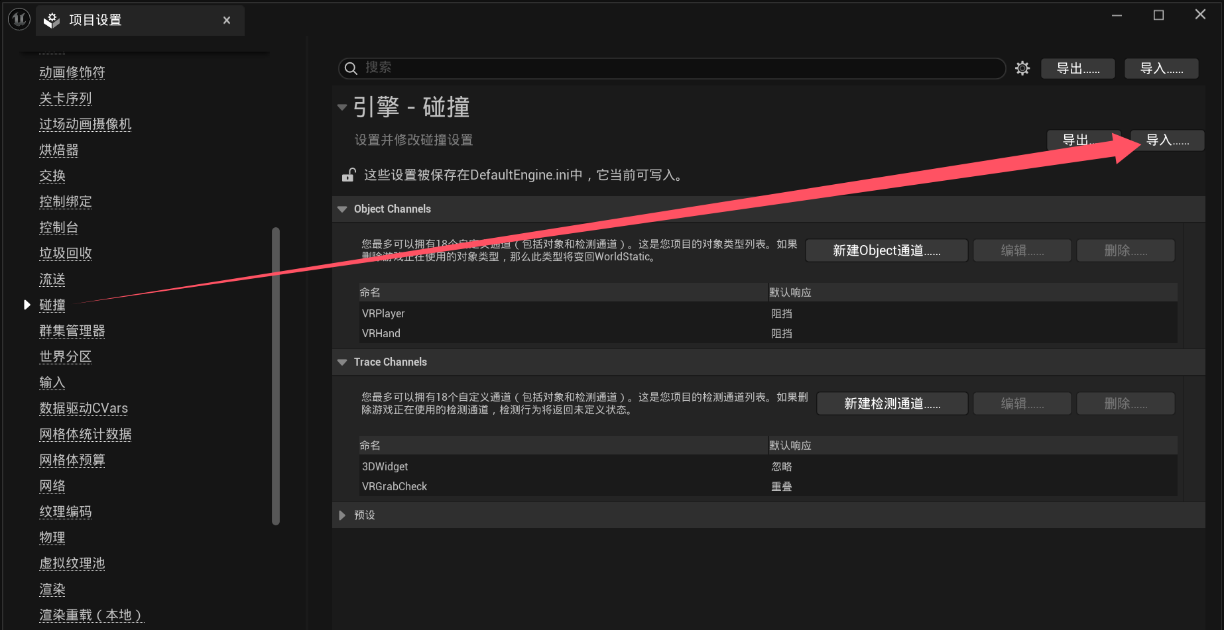The image size is (1224, 630).
Task: Click the magnifier icon in search bar
Action: (351, 68)
